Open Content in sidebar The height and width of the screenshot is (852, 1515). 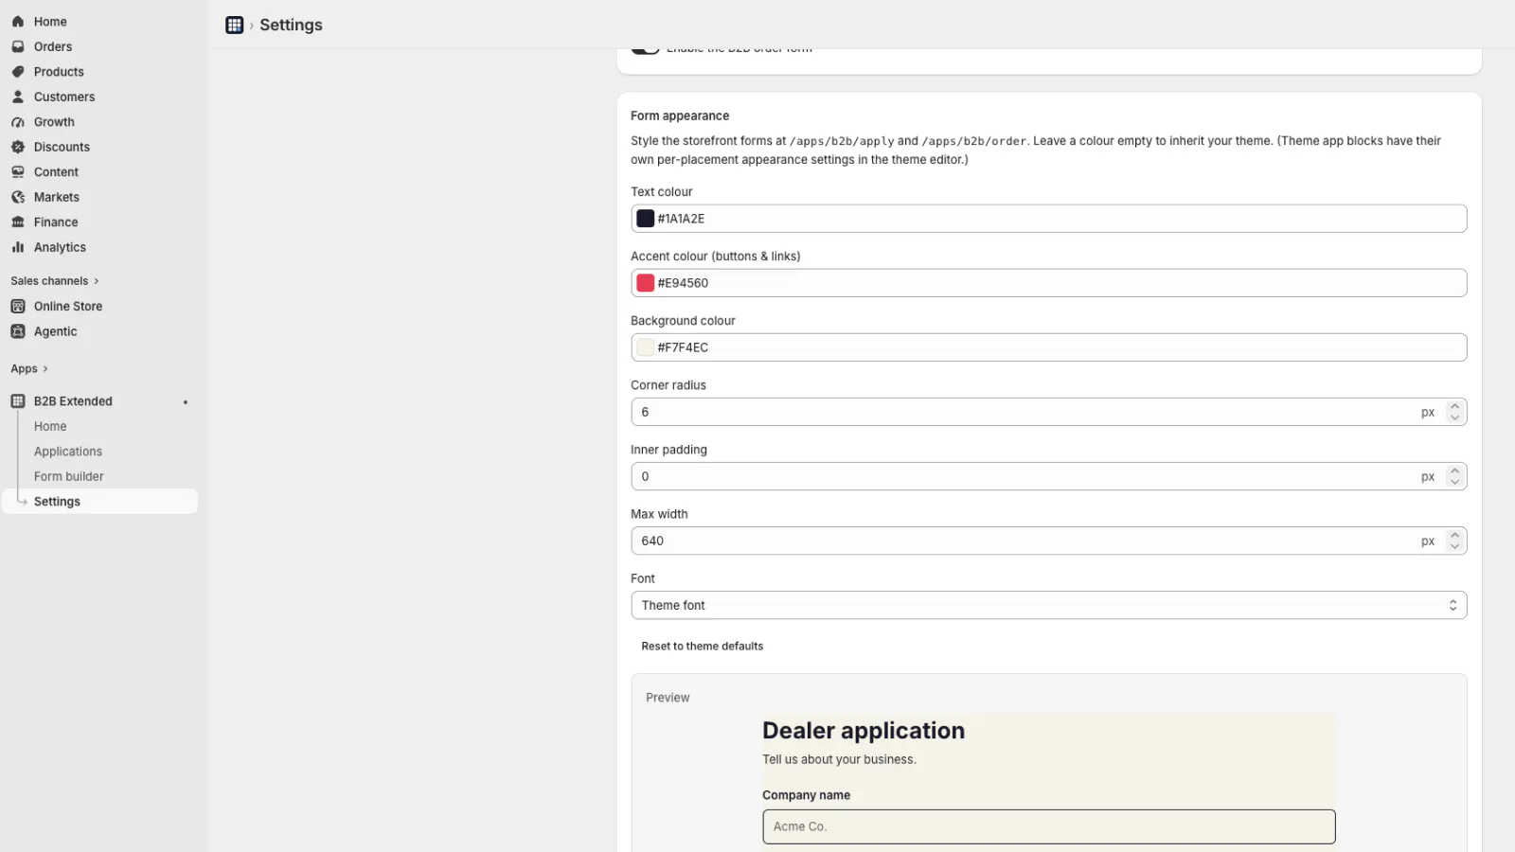tap(56, 172)
